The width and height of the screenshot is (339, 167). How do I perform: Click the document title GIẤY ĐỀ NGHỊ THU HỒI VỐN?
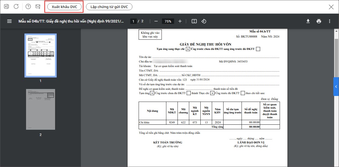coord(205,44)
